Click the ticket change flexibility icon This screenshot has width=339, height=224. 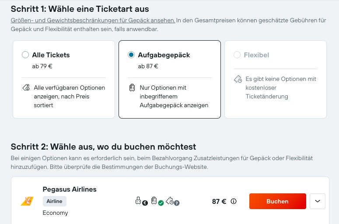(x=172, y=201)
